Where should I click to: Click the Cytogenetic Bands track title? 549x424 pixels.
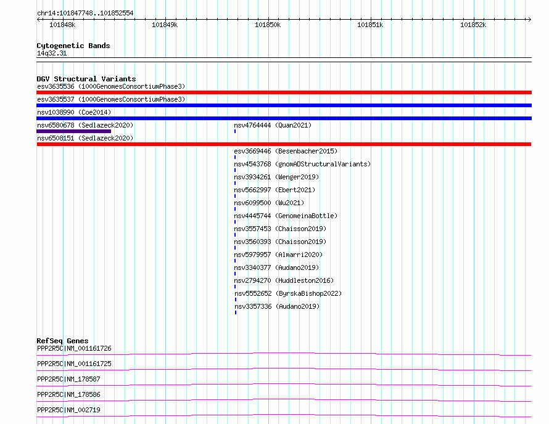coord(73,46)
